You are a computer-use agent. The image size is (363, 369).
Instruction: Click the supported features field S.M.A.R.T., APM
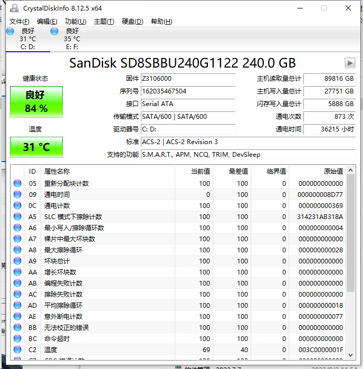tap(248, 155)
